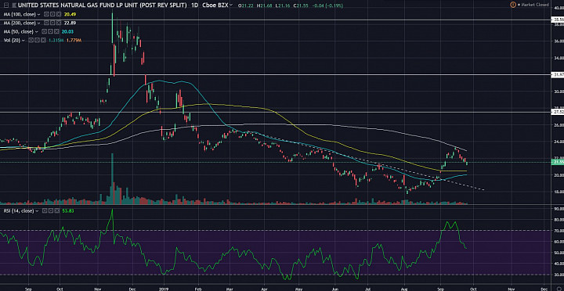Click the 70.00 RSI scale label
The height and width of the screenshot is (291, 564).
(x=559, y=231)
